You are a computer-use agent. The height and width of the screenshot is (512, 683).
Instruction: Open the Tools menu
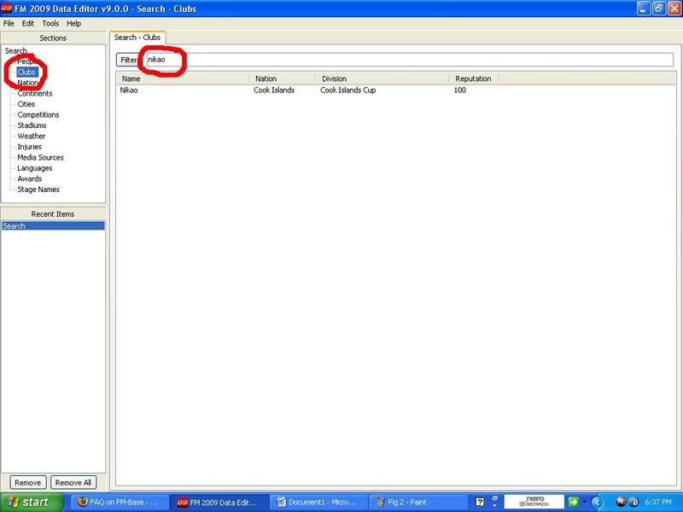[50, 24]
